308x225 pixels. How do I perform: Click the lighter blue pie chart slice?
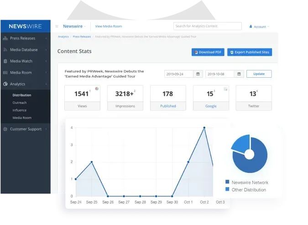242,143
